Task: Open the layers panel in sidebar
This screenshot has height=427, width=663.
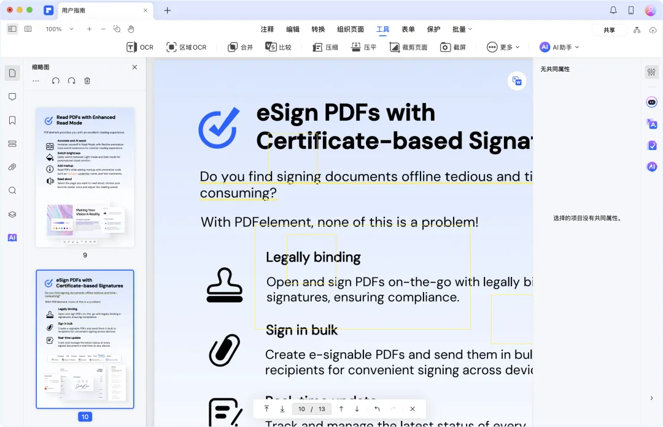Action: coord(12,214)
